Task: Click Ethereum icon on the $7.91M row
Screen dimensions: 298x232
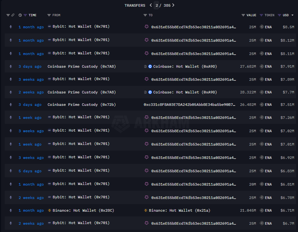Action: 11,66
